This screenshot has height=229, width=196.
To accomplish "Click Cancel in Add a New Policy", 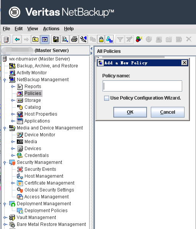I will (168, 112).
